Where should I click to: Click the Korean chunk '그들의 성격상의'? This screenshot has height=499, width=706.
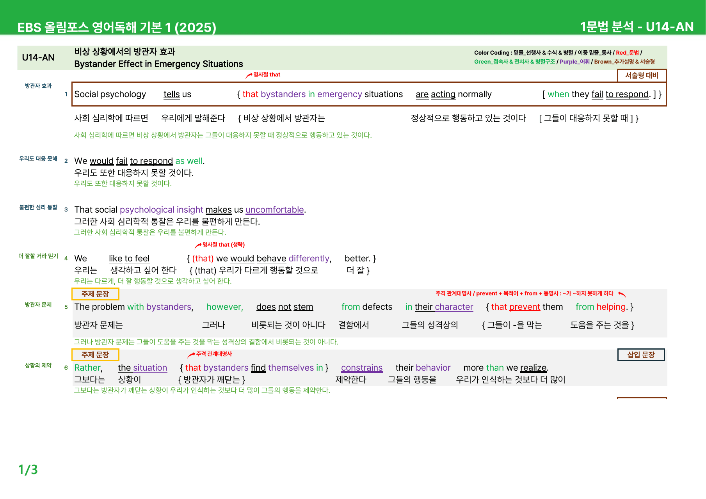click(x=430, y=325)
